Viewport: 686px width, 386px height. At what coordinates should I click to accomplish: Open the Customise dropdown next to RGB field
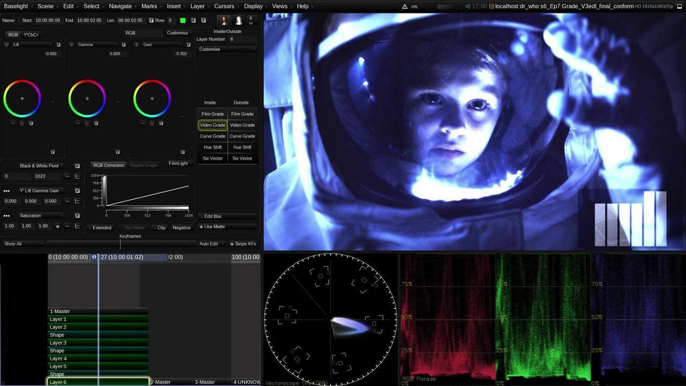[180, 33]
